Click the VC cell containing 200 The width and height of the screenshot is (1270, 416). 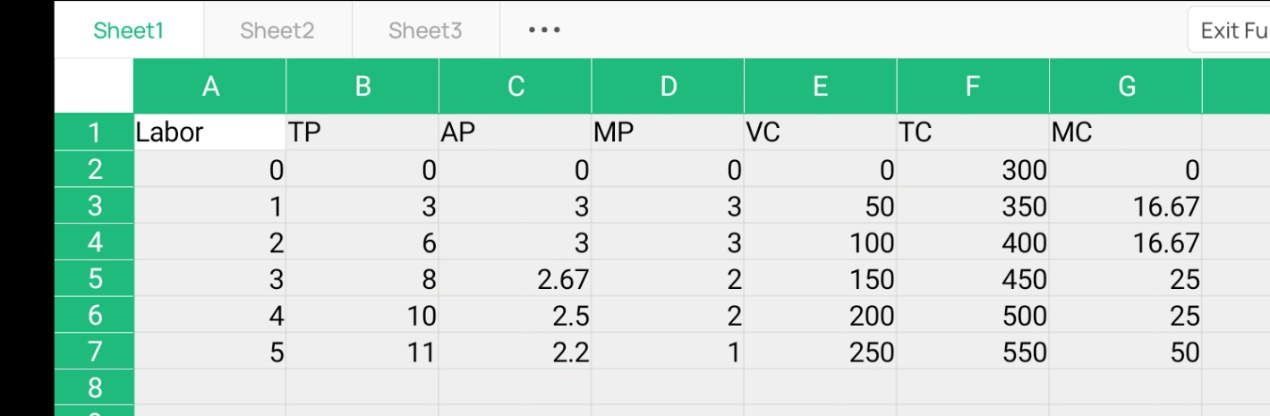click(x=820, y=316)
